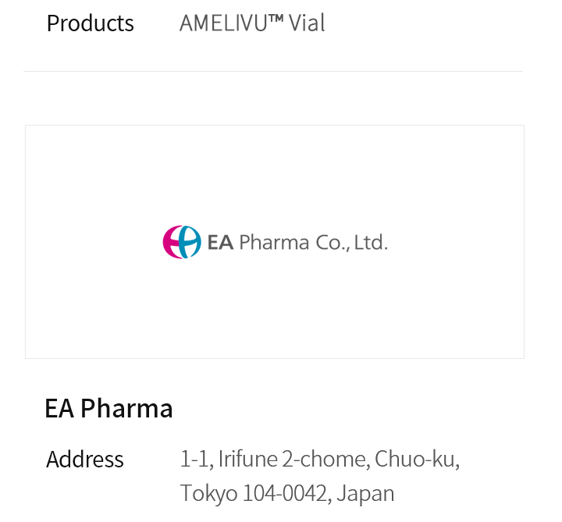Click the divider line below the Products row
Viewport: 562px width, 522px height.
(x=273, y=72)
